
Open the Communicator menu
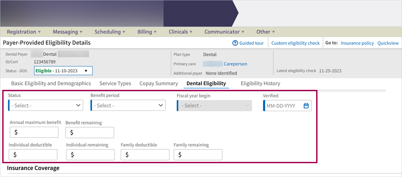[224, 32]
